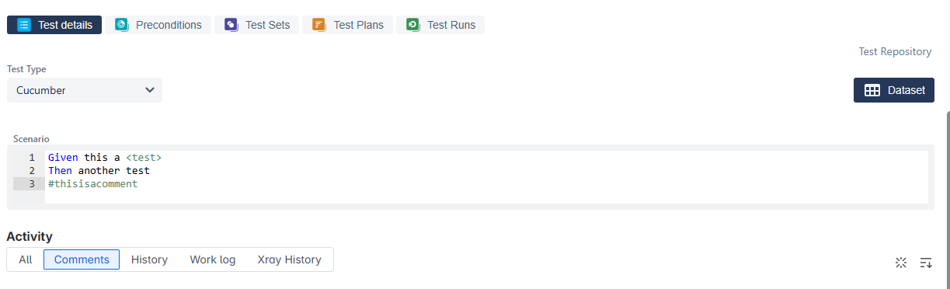Click the Test Runs green icon
The image size is (950, 289).
[x=412, y=25]
